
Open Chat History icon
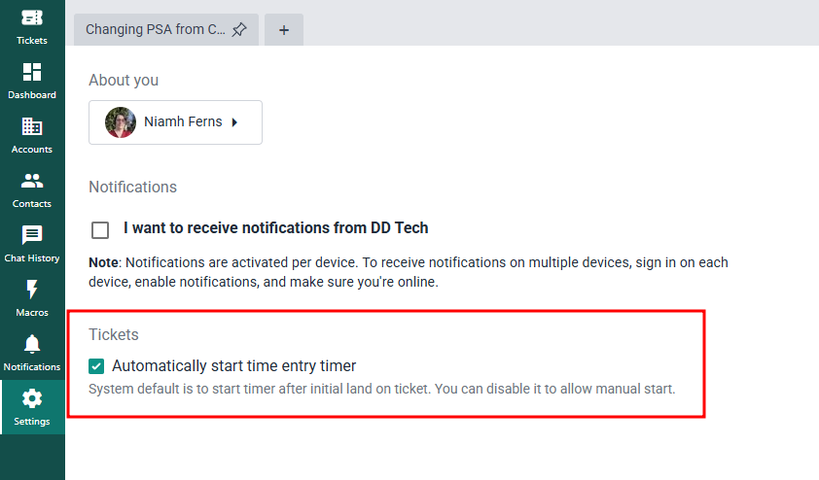click(32, 236)
